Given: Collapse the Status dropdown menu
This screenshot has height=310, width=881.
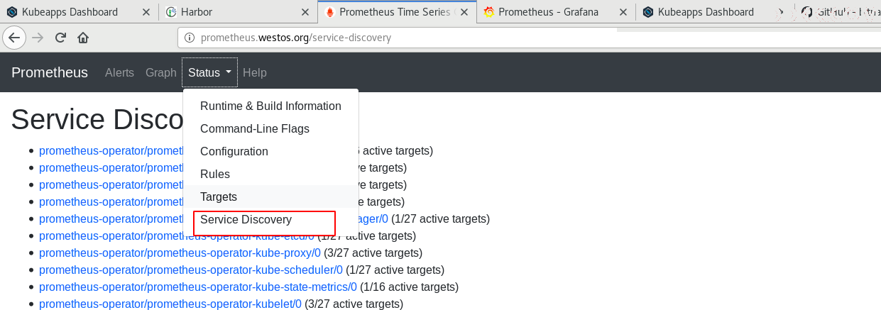Looking at the screenshot, I should coord(210,72).
